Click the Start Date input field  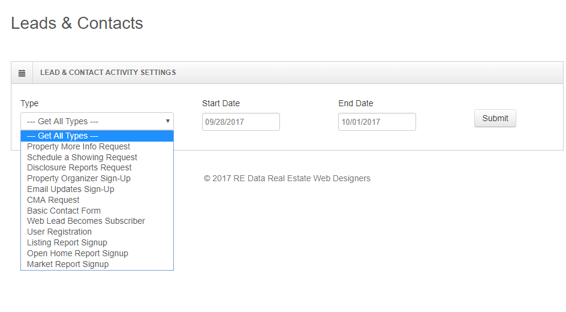point(241,122)
